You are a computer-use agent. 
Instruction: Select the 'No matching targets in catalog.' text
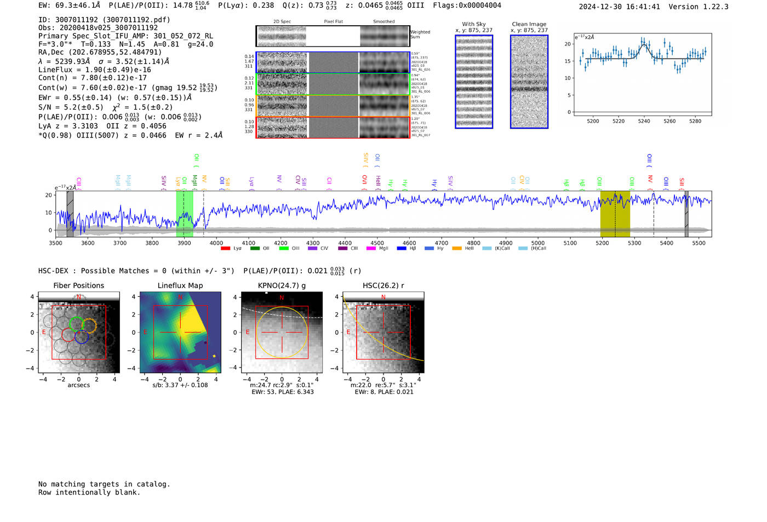[104, 484]
